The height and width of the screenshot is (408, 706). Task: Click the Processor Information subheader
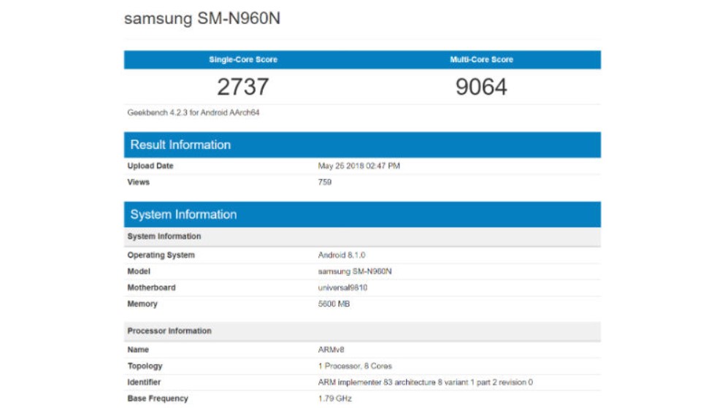coord(362,331)
